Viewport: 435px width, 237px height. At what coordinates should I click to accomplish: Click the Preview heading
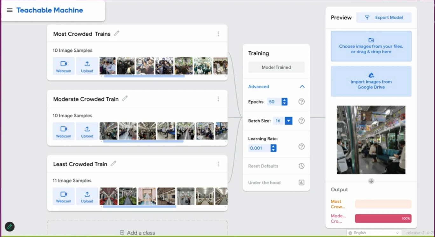[x=341, y=17]
